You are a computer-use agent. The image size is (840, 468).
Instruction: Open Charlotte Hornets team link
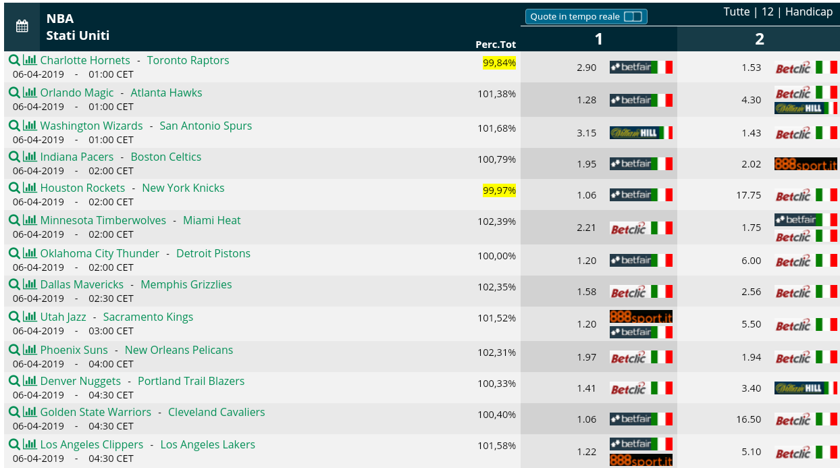pyautogui.click(x=85, y=60)
